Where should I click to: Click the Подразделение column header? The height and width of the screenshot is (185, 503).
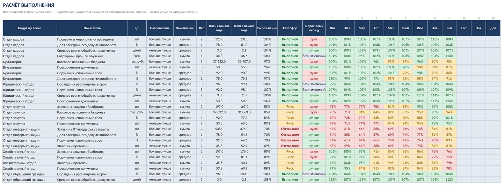tap(30, 28)
